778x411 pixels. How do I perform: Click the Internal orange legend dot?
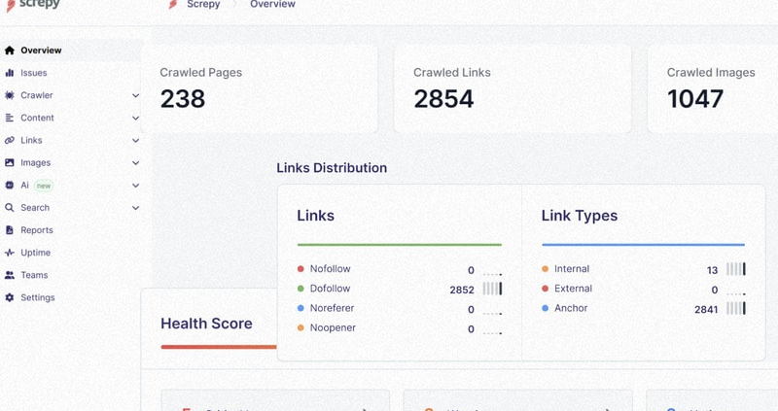[x=545, y=269]
